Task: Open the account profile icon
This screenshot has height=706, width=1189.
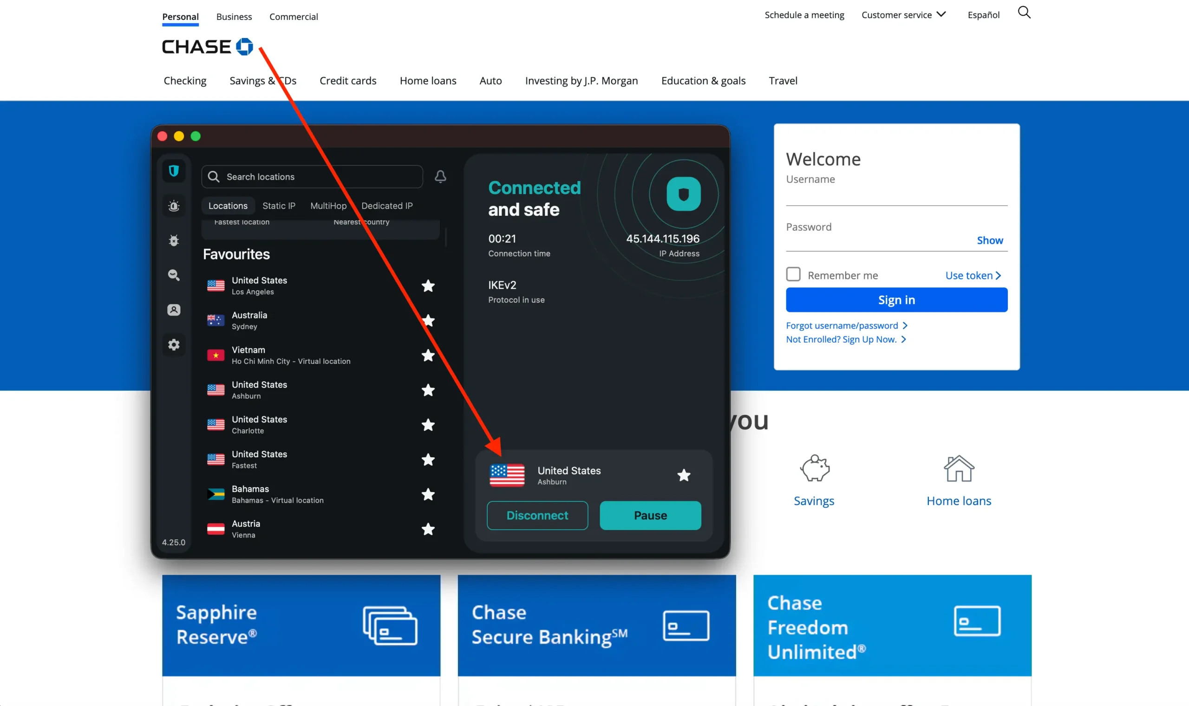Action: (174, 310)
